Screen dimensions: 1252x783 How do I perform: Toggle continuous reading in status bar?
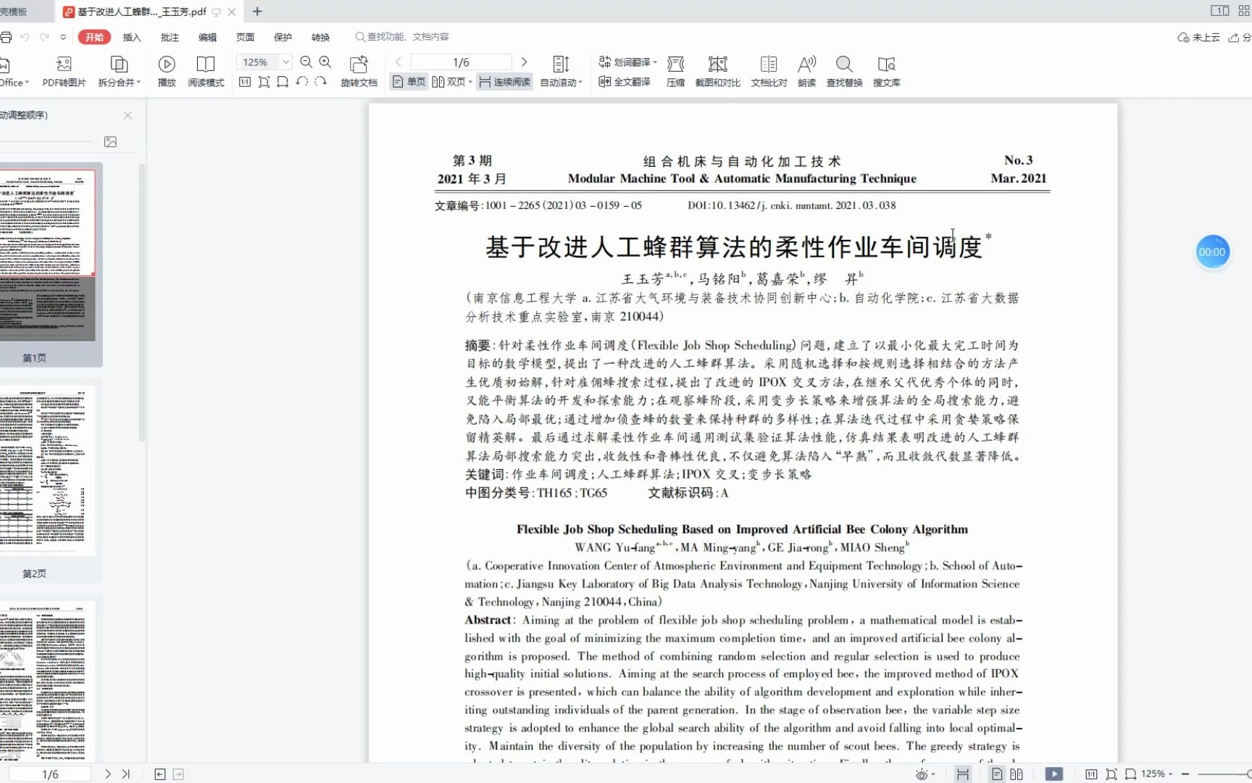pos(963,774)
